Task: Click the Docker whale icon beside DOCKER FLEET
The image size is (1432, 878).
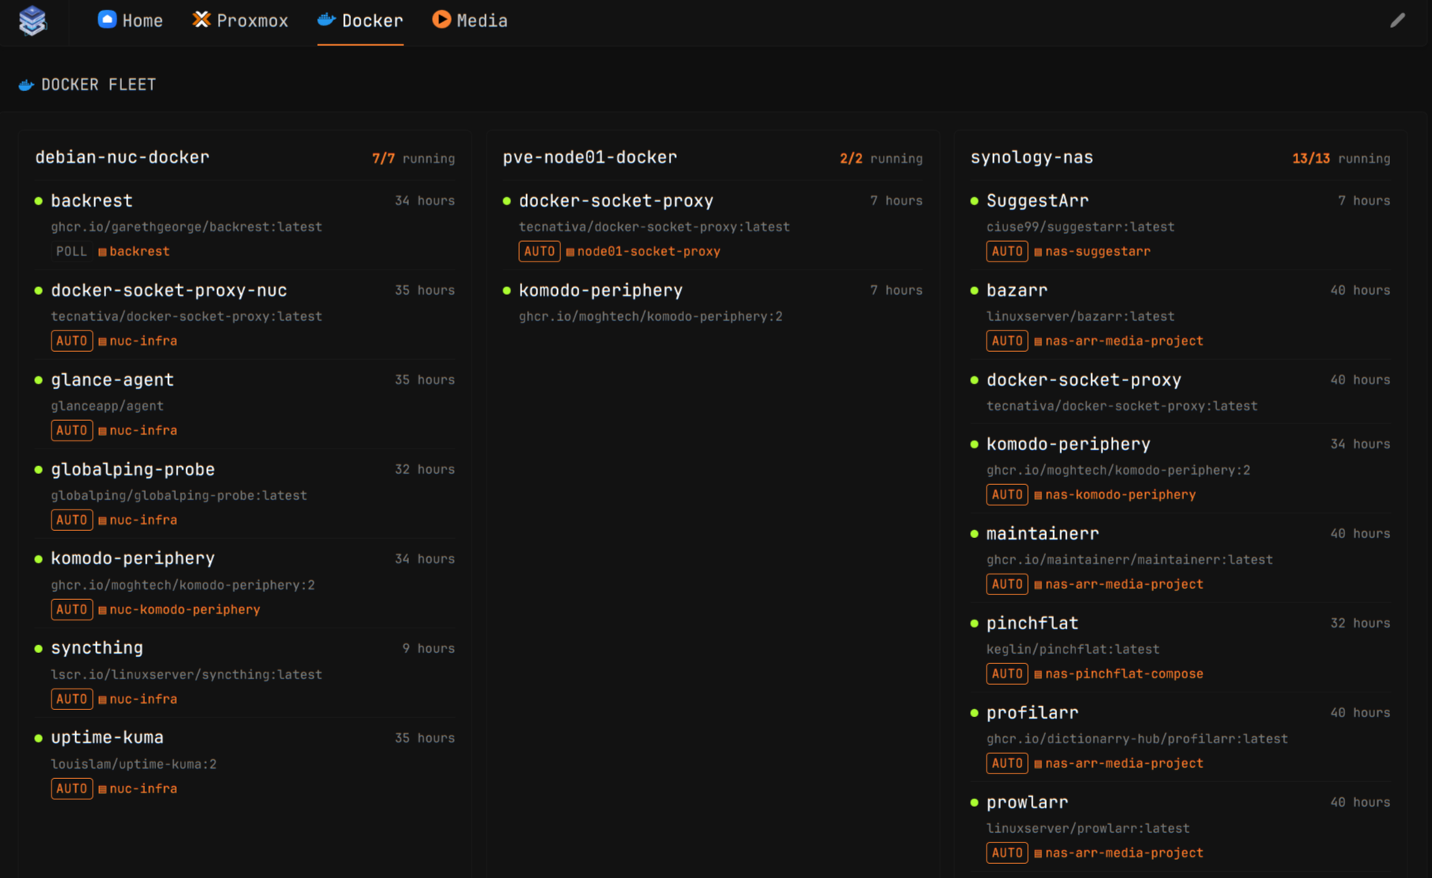Action: [26, 85]
